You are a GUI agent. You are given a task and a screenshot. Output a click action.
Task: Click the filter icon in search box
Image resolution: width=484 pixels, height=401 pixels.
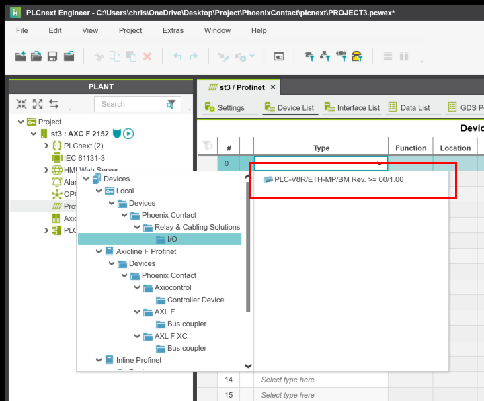(x=172, y=104)
